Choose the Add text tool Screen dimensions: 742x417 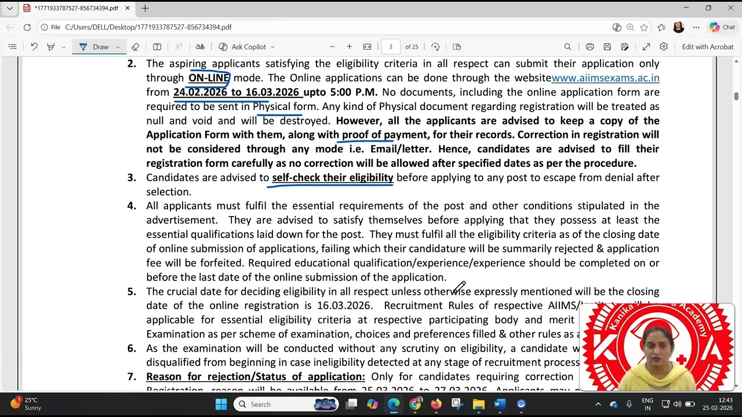tap(157, 47)
